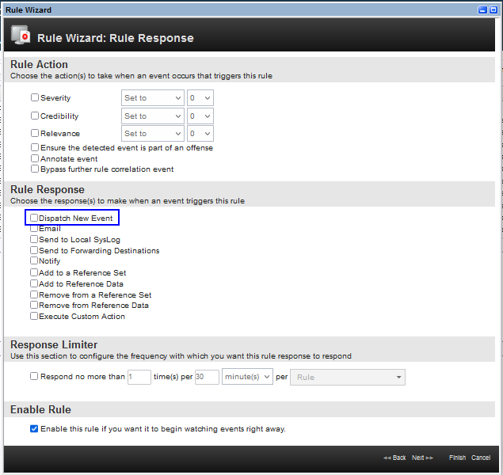Open the minute(s) time unit dropdown
The image size is (503, 475).
click(247, 377)
